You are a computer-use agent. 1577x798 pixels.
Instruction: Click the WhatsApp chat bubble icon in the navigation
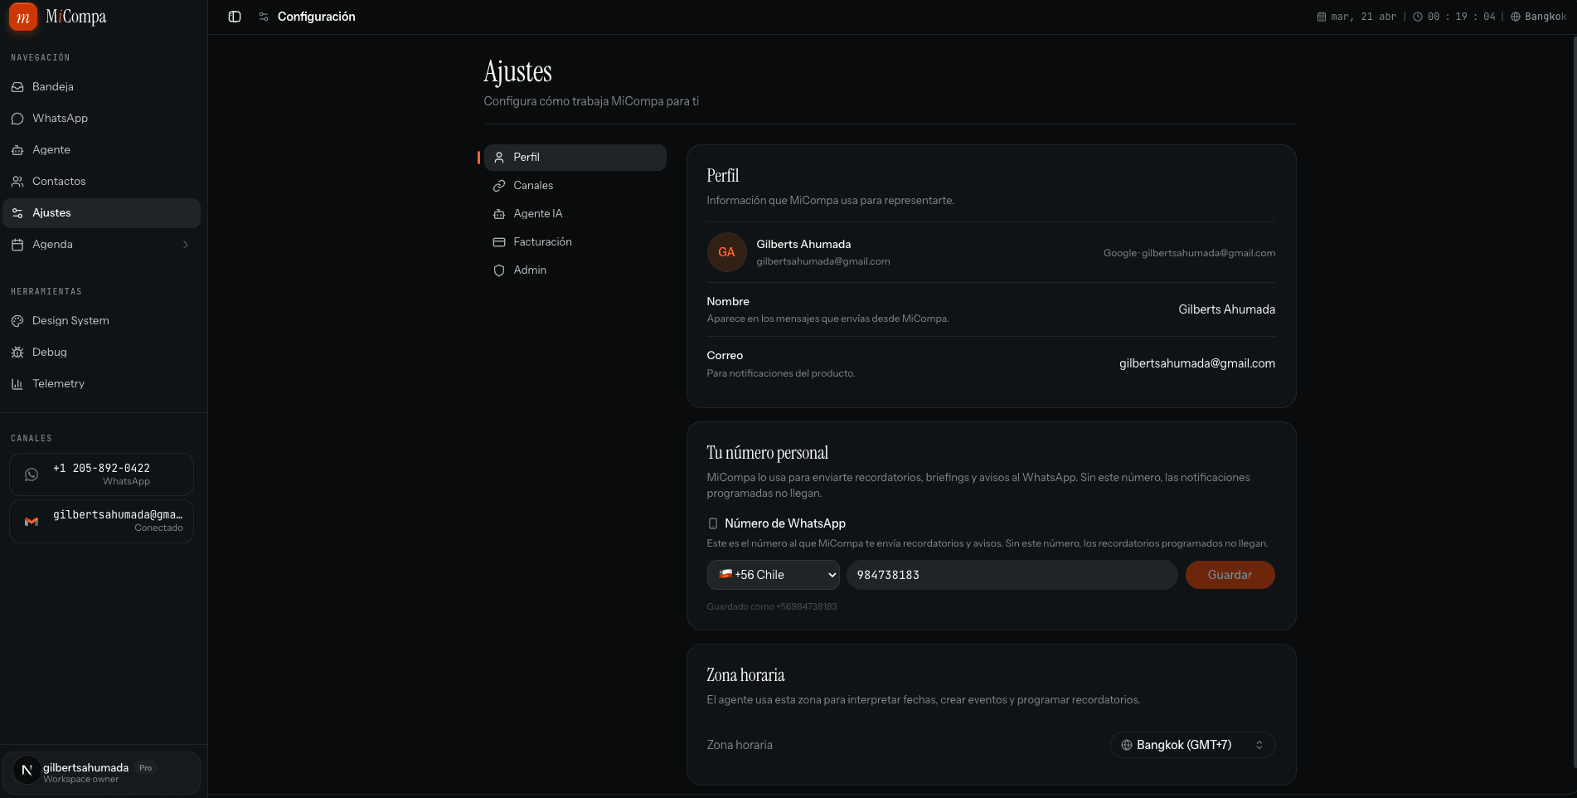pos(17,119)
